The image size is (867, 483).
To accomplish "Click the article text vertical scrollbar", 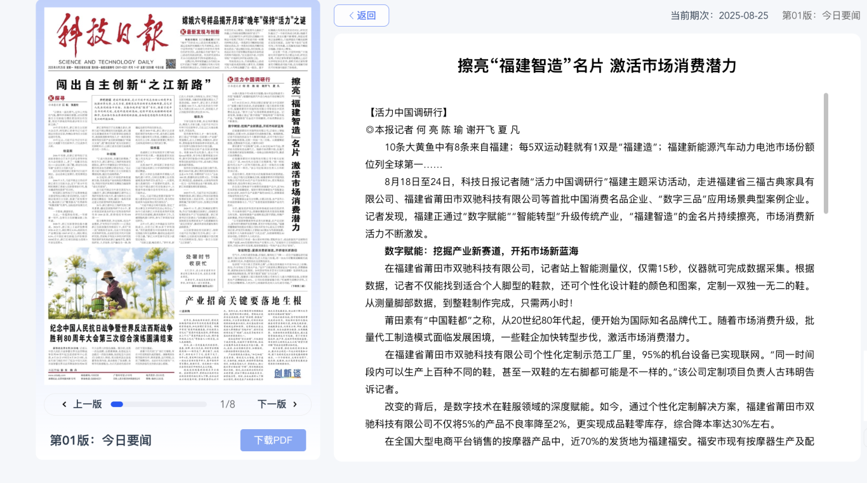I will coord(826,153).
